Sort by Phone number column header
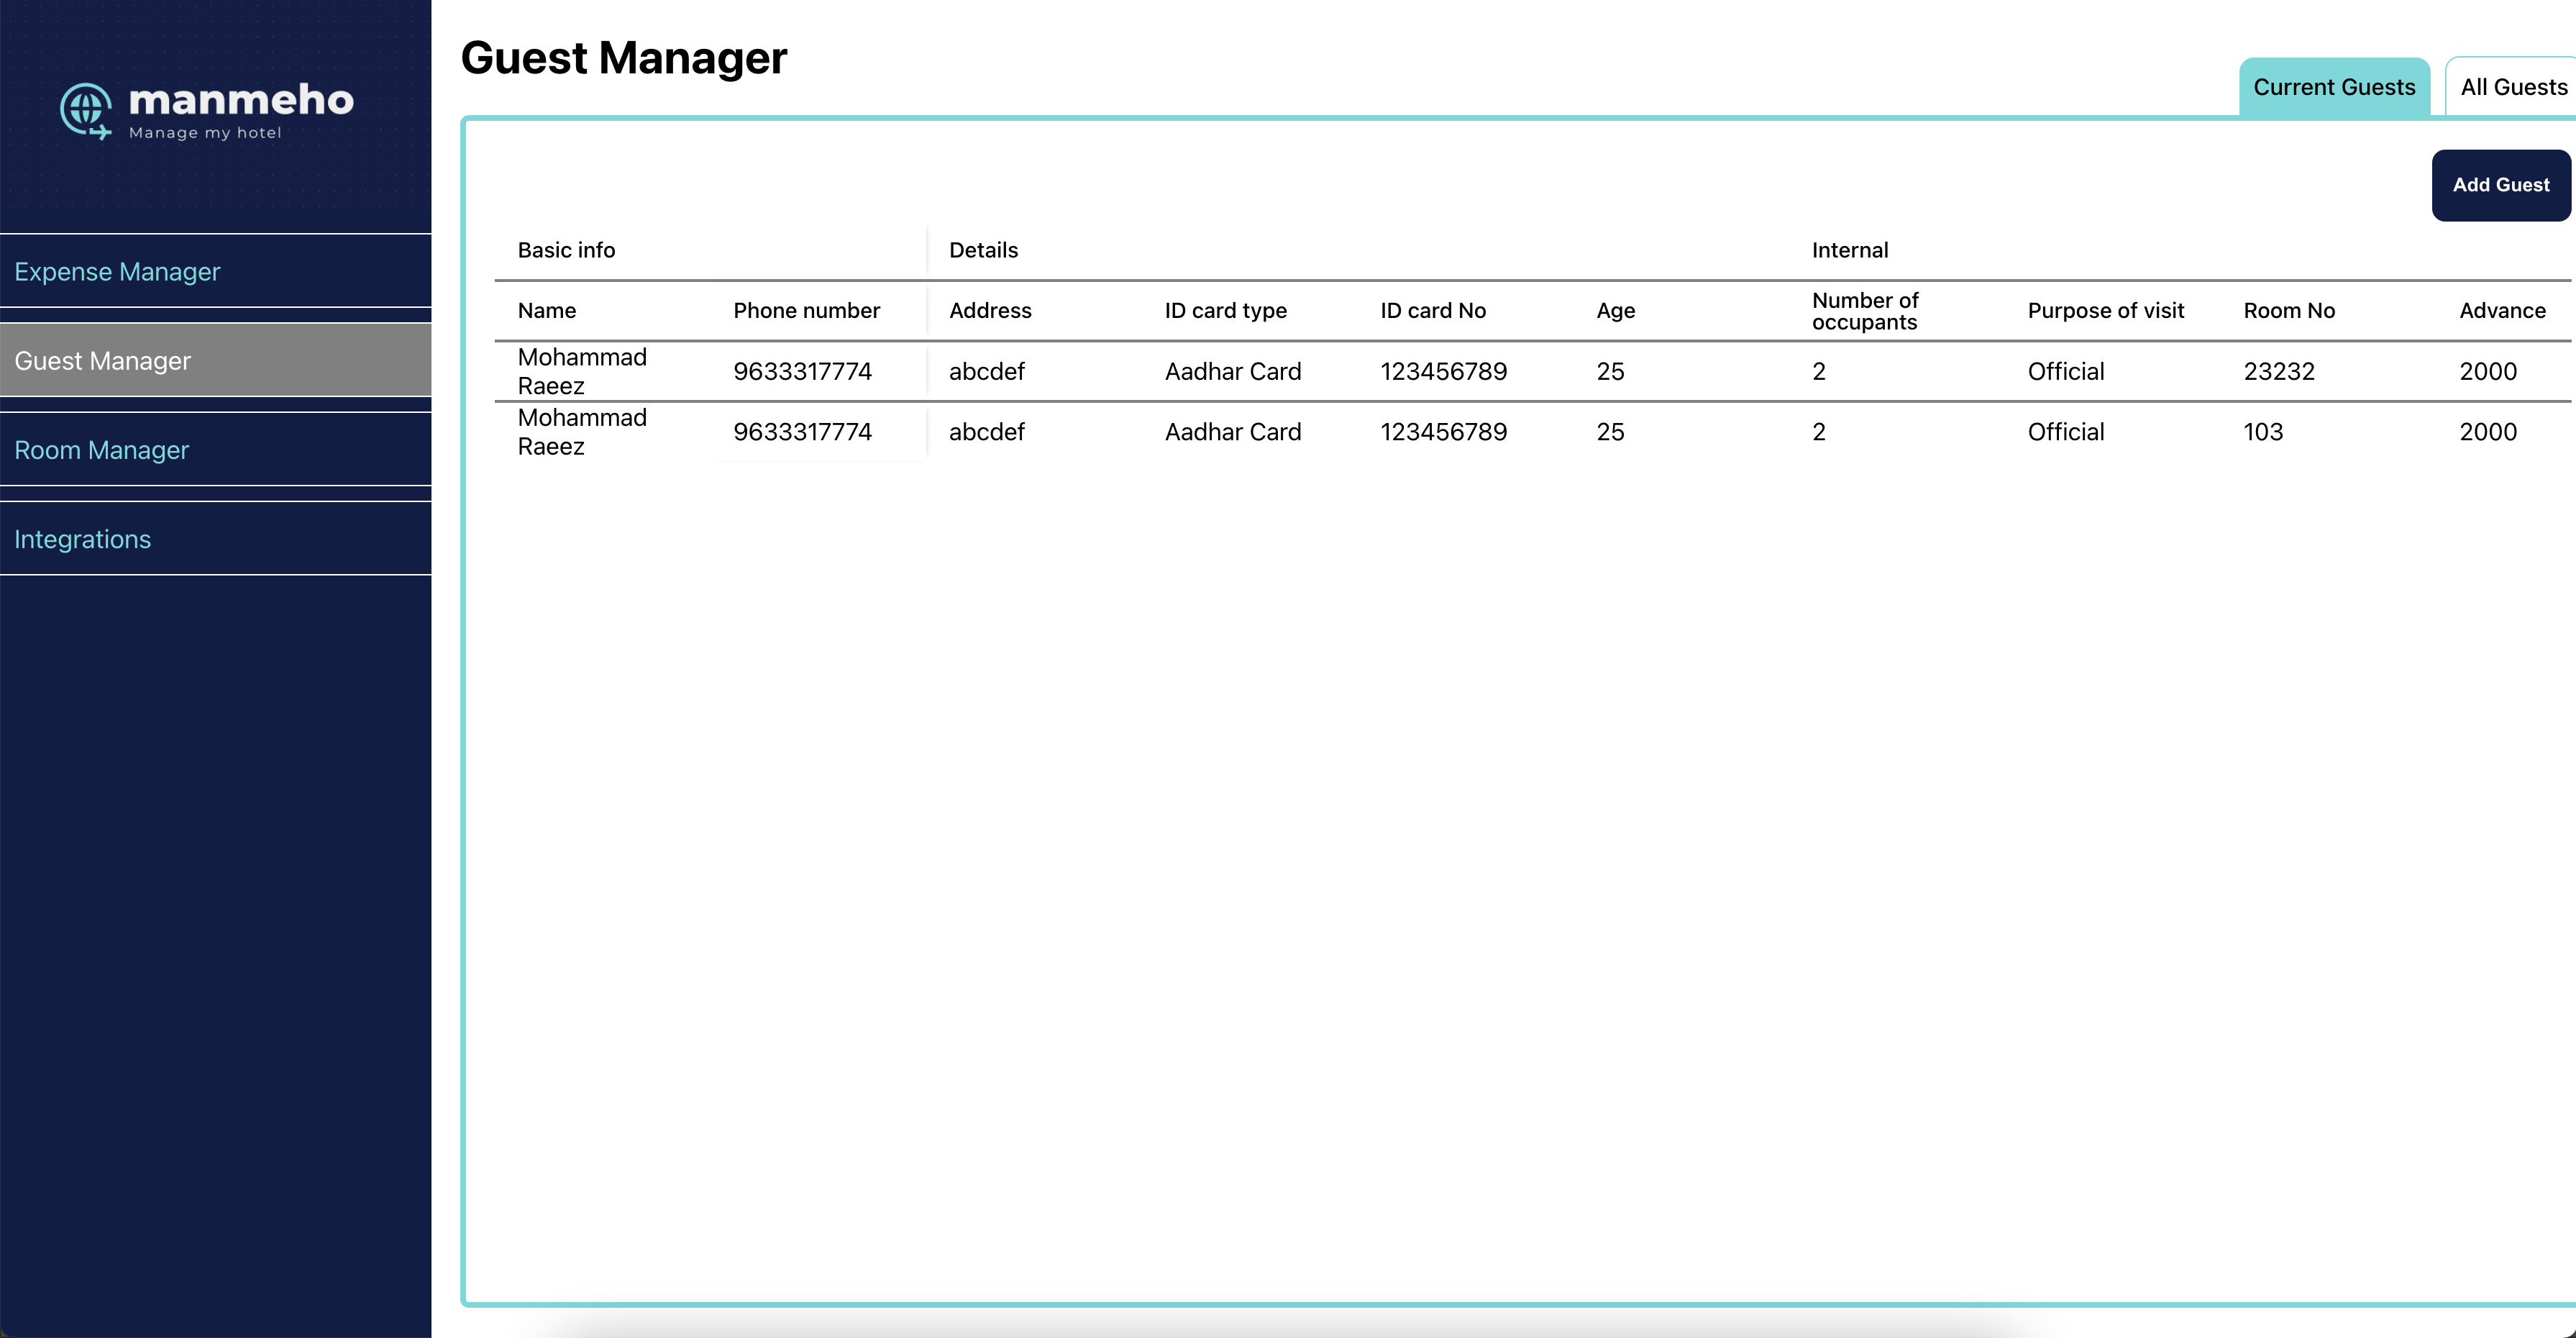This screenshot has height=1338, width=2576. [x=806, y=310]
